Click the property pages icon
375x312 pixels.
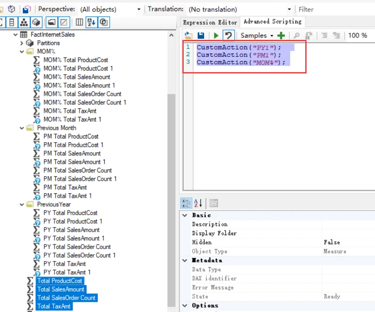click(213, 203)
